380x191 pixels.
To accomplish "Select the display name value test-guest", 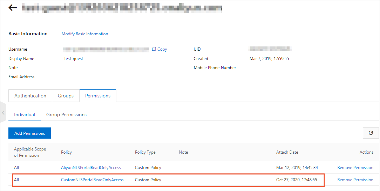I will pyautogui.click(x=74, y=58).
